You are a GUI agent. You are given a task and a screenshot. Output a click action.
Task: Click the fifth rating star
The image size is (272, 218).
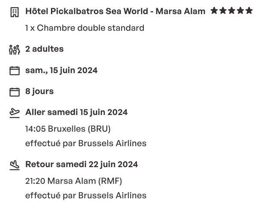pos(249,11)
